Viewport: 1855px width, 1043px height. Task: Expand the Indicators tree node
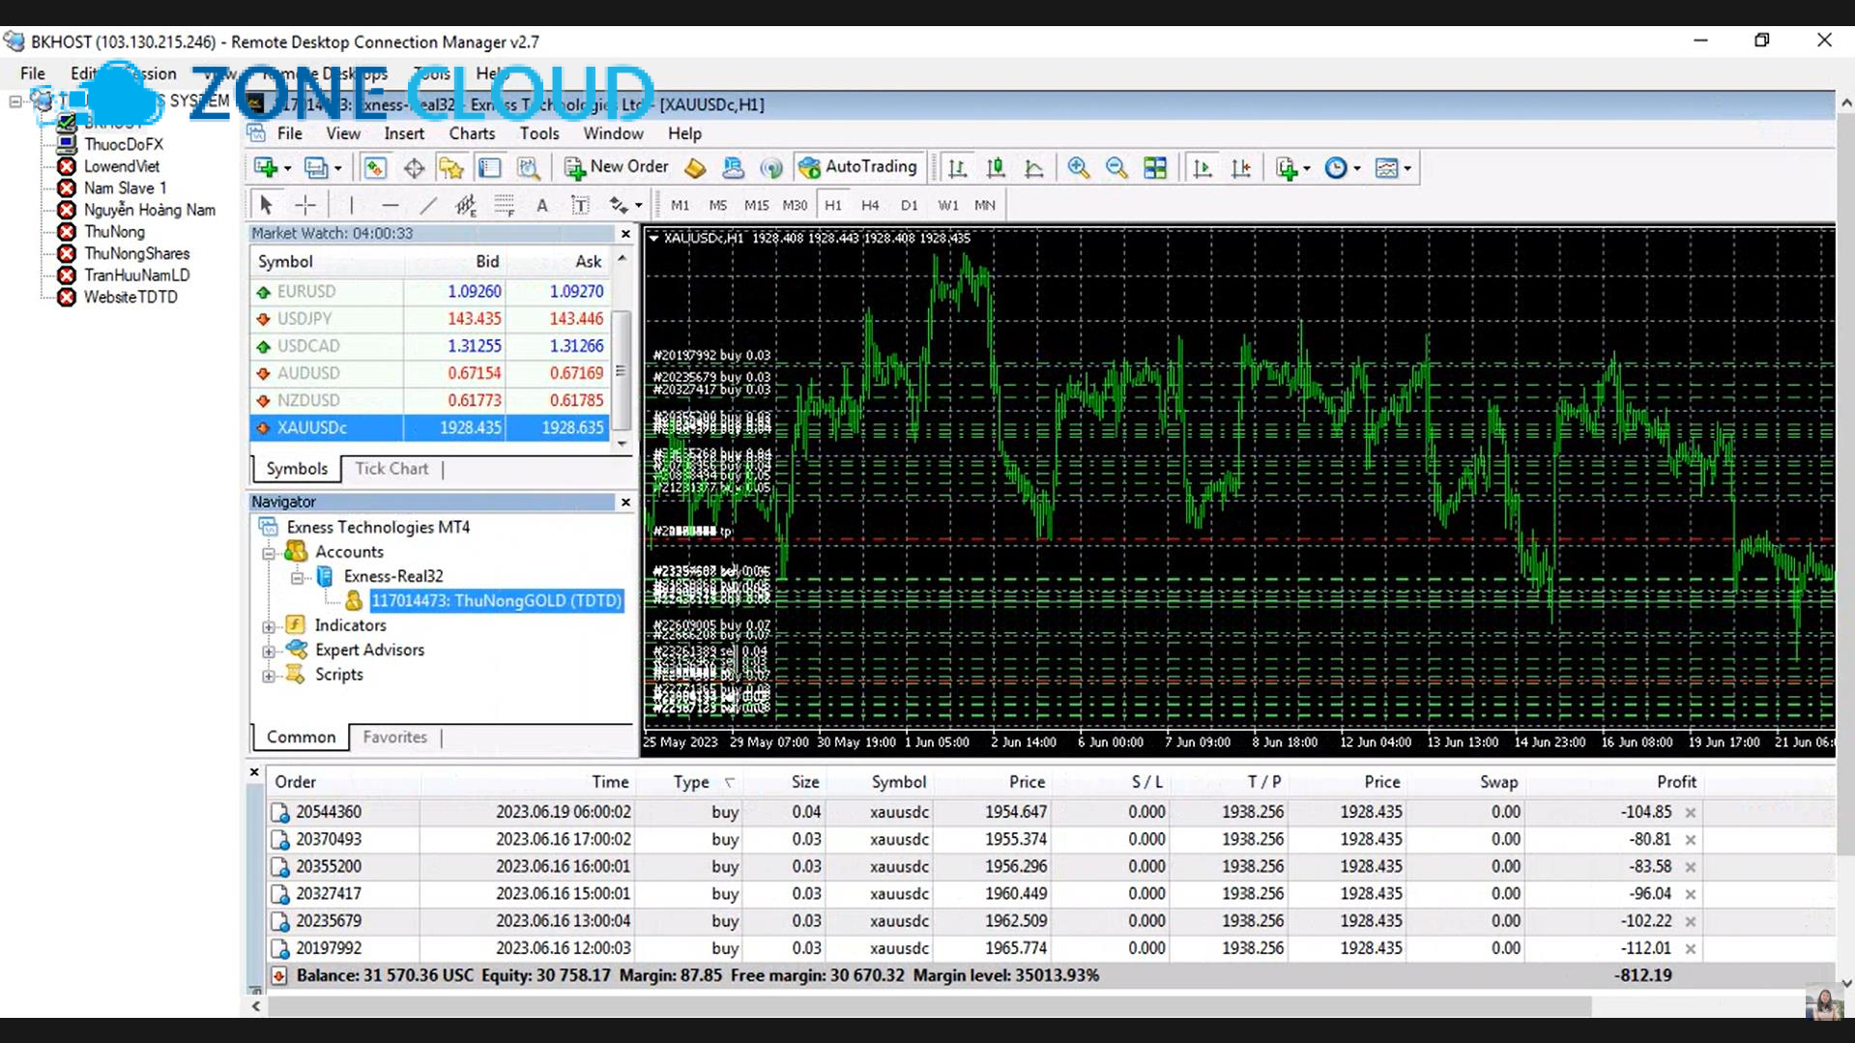268,625
